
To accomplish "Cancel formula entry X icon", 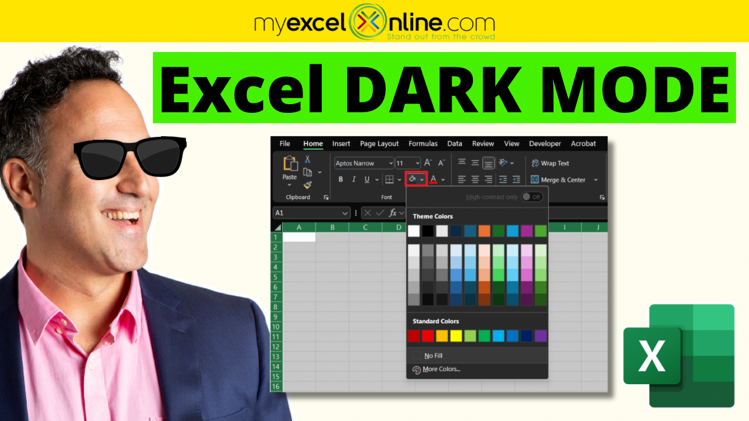I will [367, 213].
